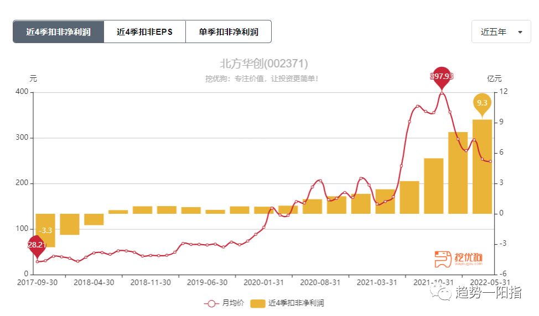Click the bar labeled -3.3
Image resolution: width=539 pixels, height=316 pixels.
pyautogui.click(x=45, y=230)
